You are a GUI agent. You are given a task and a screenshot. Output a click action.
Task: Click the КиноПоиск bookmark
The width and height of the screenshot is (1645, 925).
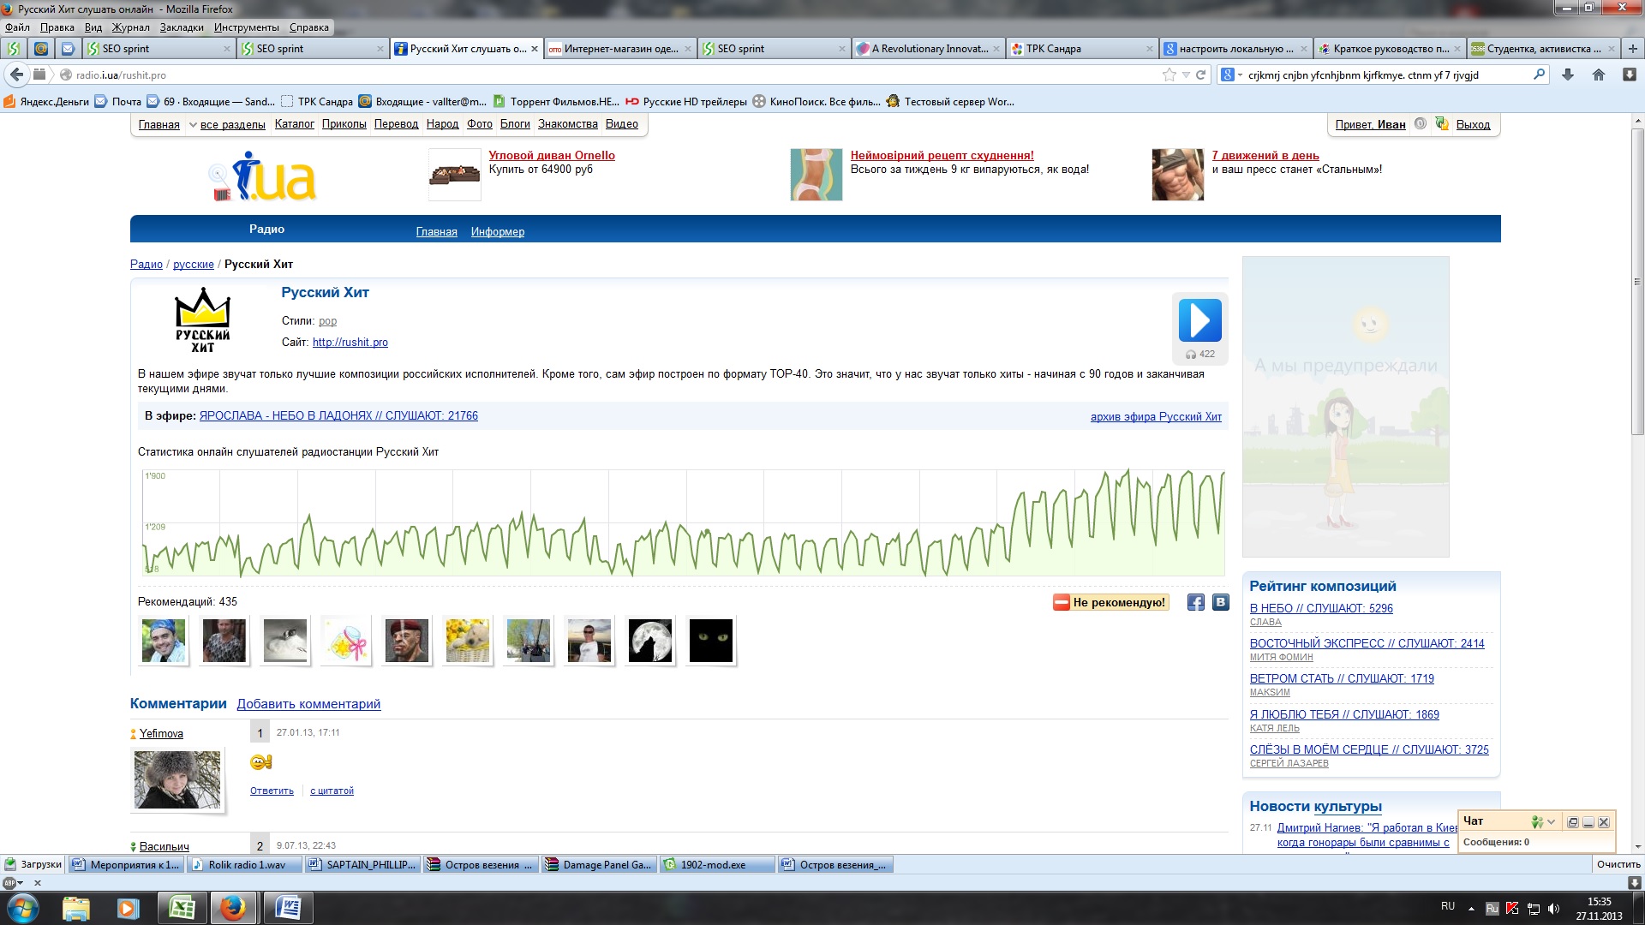click(817, 101)
